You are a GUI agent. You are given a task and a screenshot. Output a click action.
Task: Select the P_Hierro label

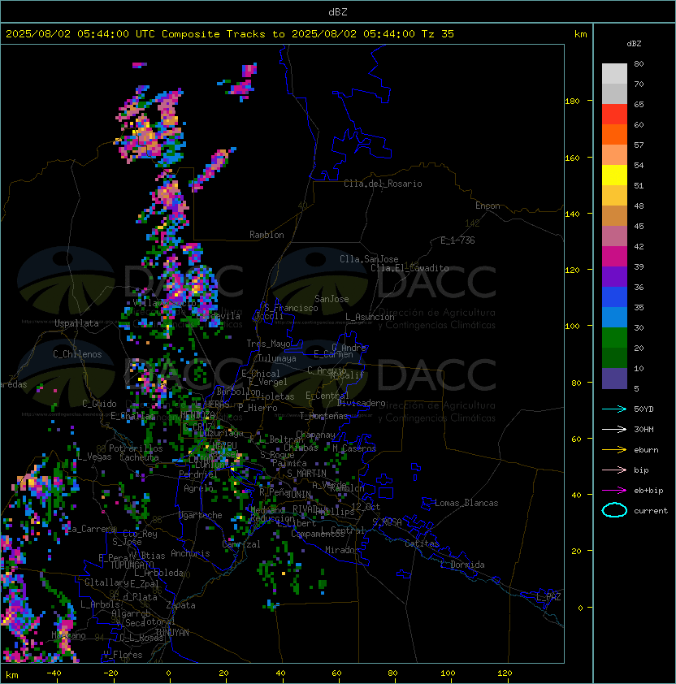pos(258,408)
